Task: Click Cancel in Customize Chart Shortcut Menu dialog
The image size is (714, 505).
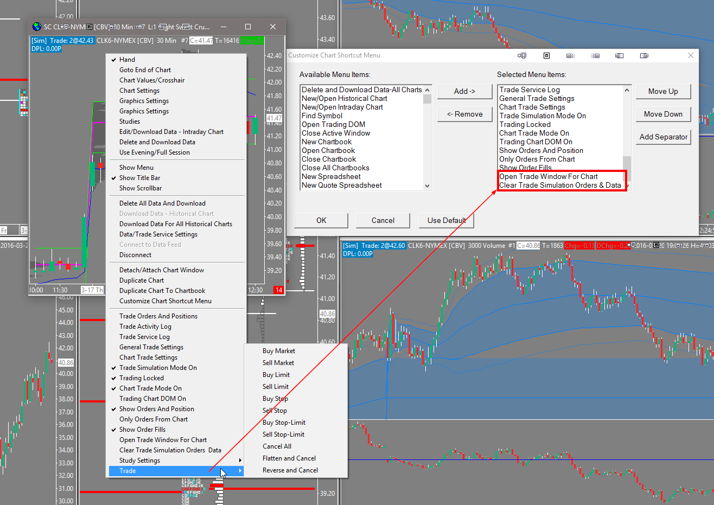Action: pyautogui.click(x=383, y=220)
